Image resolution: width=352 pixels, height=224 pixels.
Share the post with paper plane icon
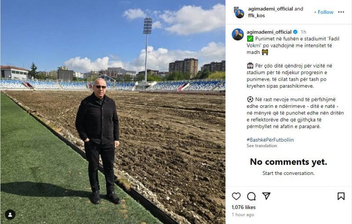pyautogui.click(x=266, y=196)
